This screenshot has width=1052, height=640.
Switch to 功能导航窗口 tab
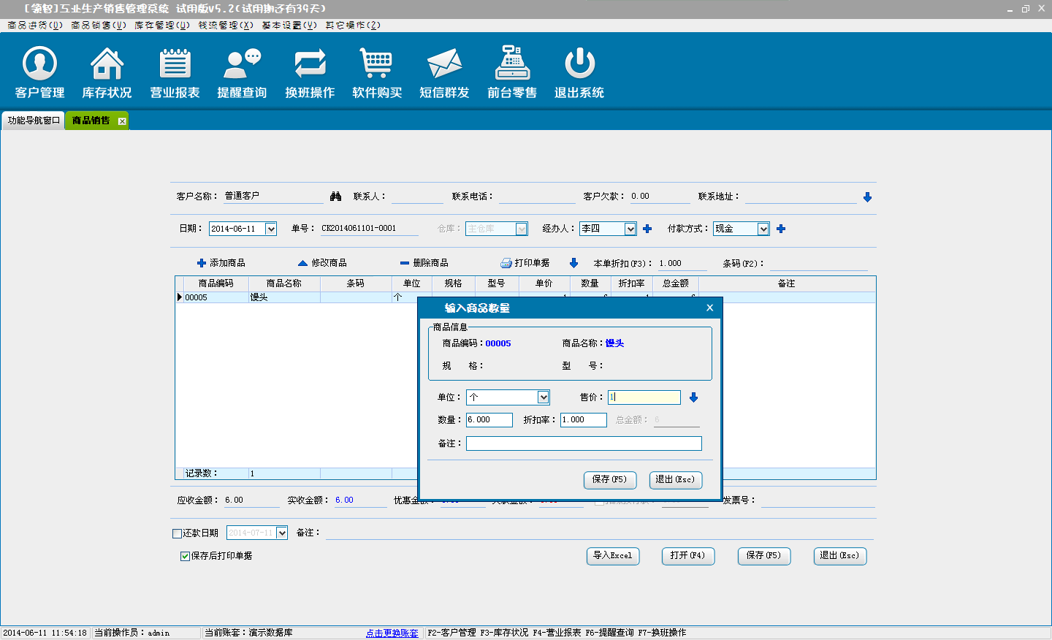click(34, 121)
